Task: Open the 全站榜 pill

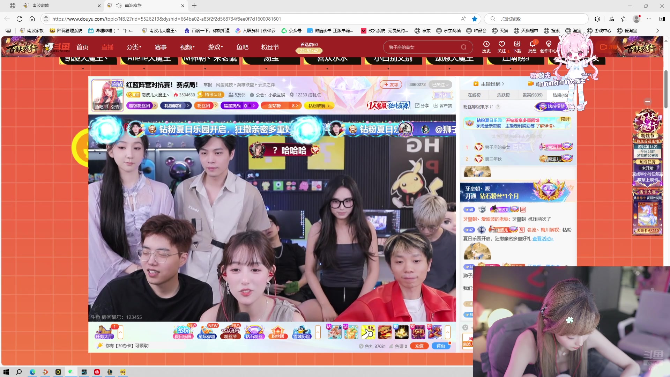Action: (x=281, y=105)
